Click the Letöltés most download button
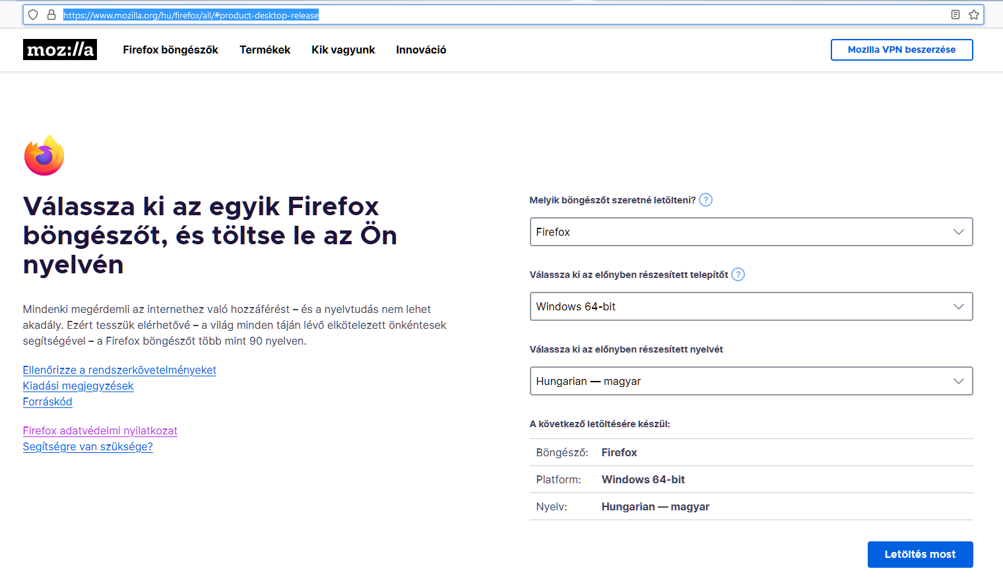This screenshot has width=1003, height=579. [920, 555]
